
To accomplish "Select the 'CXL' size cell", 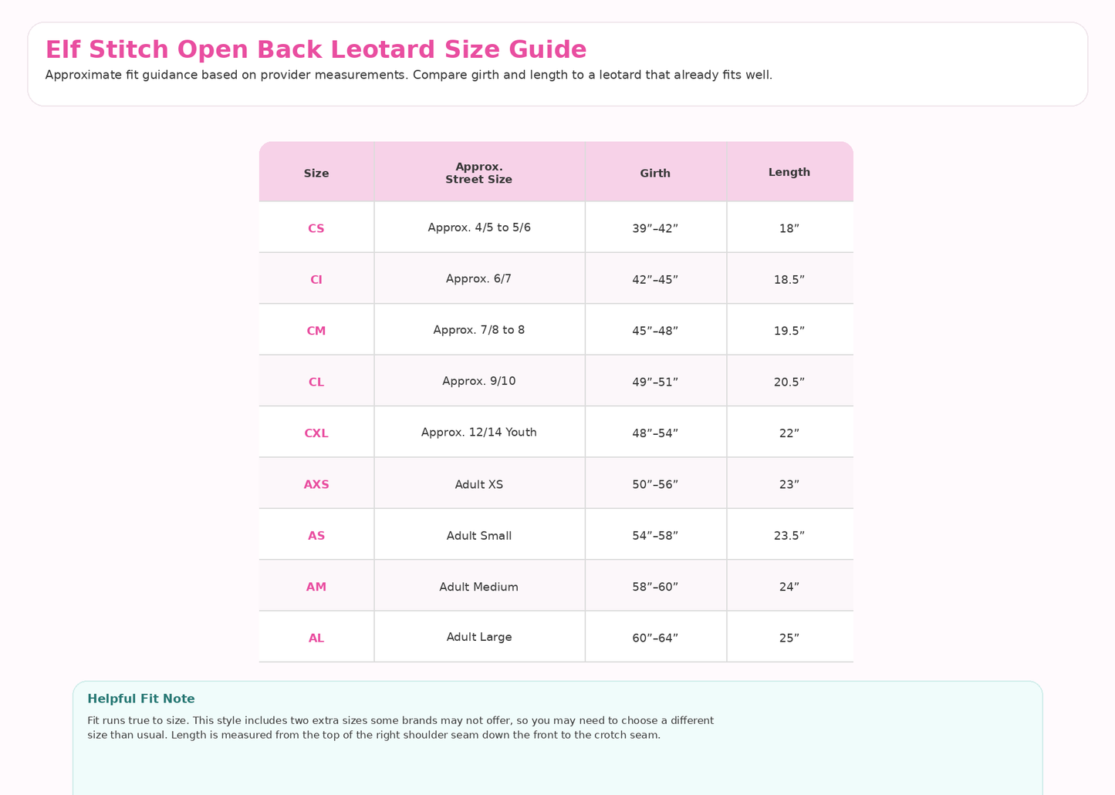I will point(316,433).
